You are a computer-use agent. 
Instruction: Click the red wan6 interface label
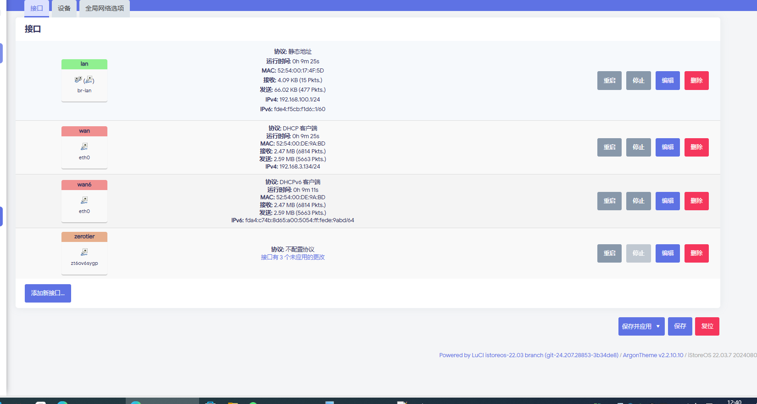click(84, 185)
